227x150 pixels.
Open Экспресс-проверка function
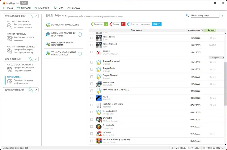tap(20, 25)
